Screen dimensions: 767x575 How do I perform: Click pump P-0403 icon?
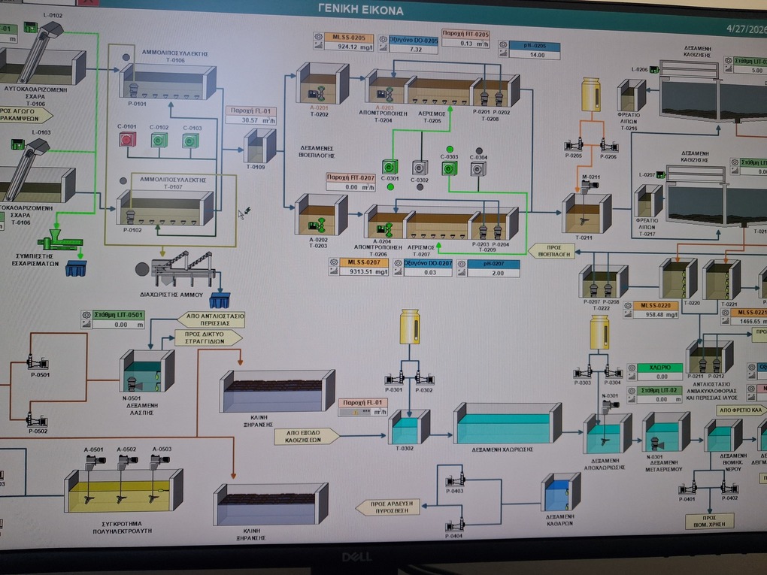pyautogui.click(x=453, y=480)
